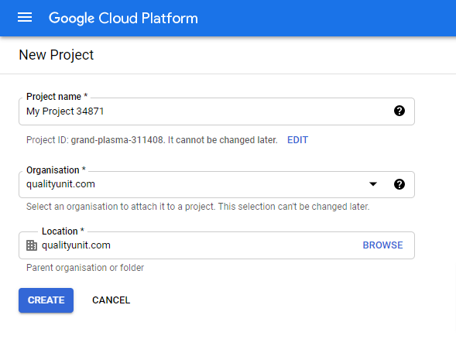The width and height of the screenshot is (456, 346).
Task: Create the new project
Action: [46, 300]
